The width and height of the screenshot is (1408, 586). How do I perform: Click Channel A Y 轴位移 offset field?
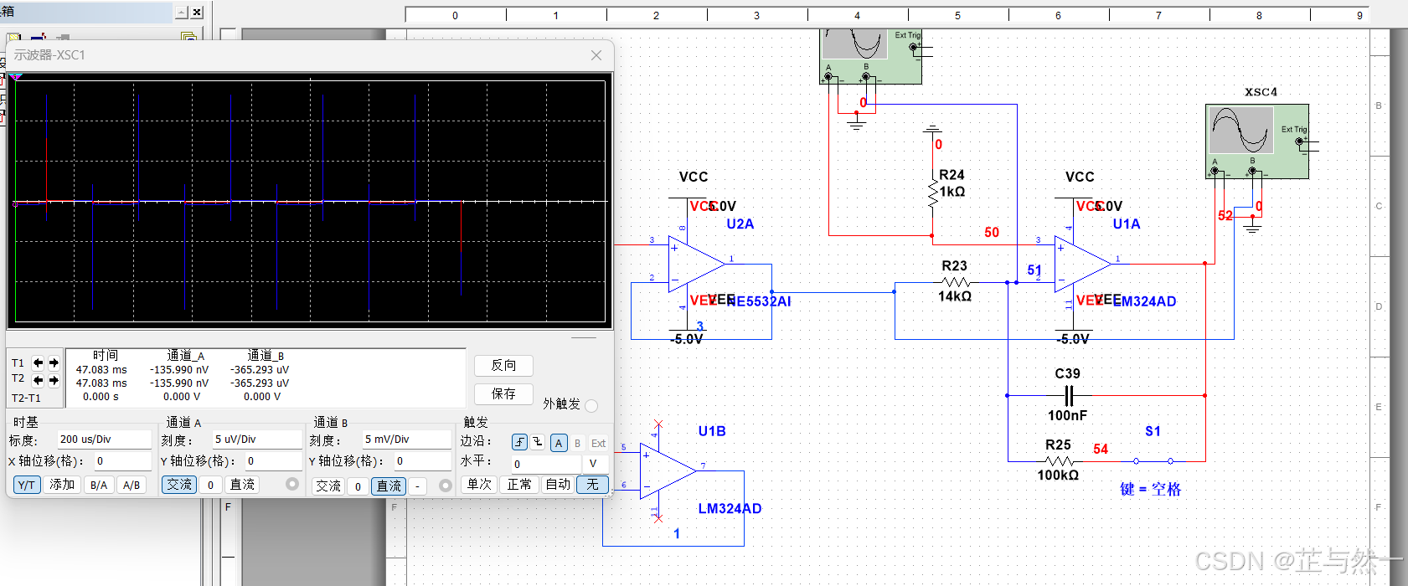[273, 461]
